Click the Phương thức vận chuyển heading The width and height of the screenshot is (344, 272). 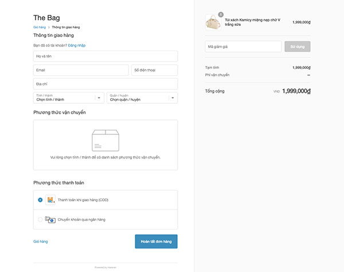[60, 112]
